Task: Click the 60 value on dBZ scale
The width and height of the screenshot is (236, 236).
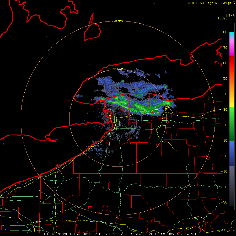Action: 225,63
